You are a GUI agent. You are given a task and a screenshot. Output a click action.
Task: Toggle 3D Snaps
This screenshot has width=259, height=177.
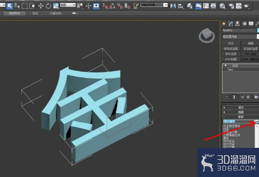coord(105,6)
